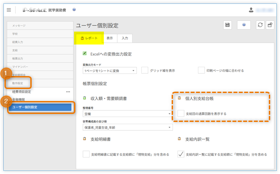Click the P-SPACE logo
The width and height of the screenshot is (280, 174).
click(35, 10)
